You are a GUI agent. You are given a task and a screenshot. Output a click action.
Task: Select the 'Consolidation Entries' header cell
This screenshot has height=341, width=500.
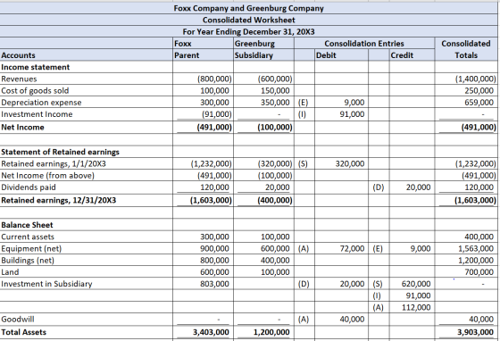364,44
